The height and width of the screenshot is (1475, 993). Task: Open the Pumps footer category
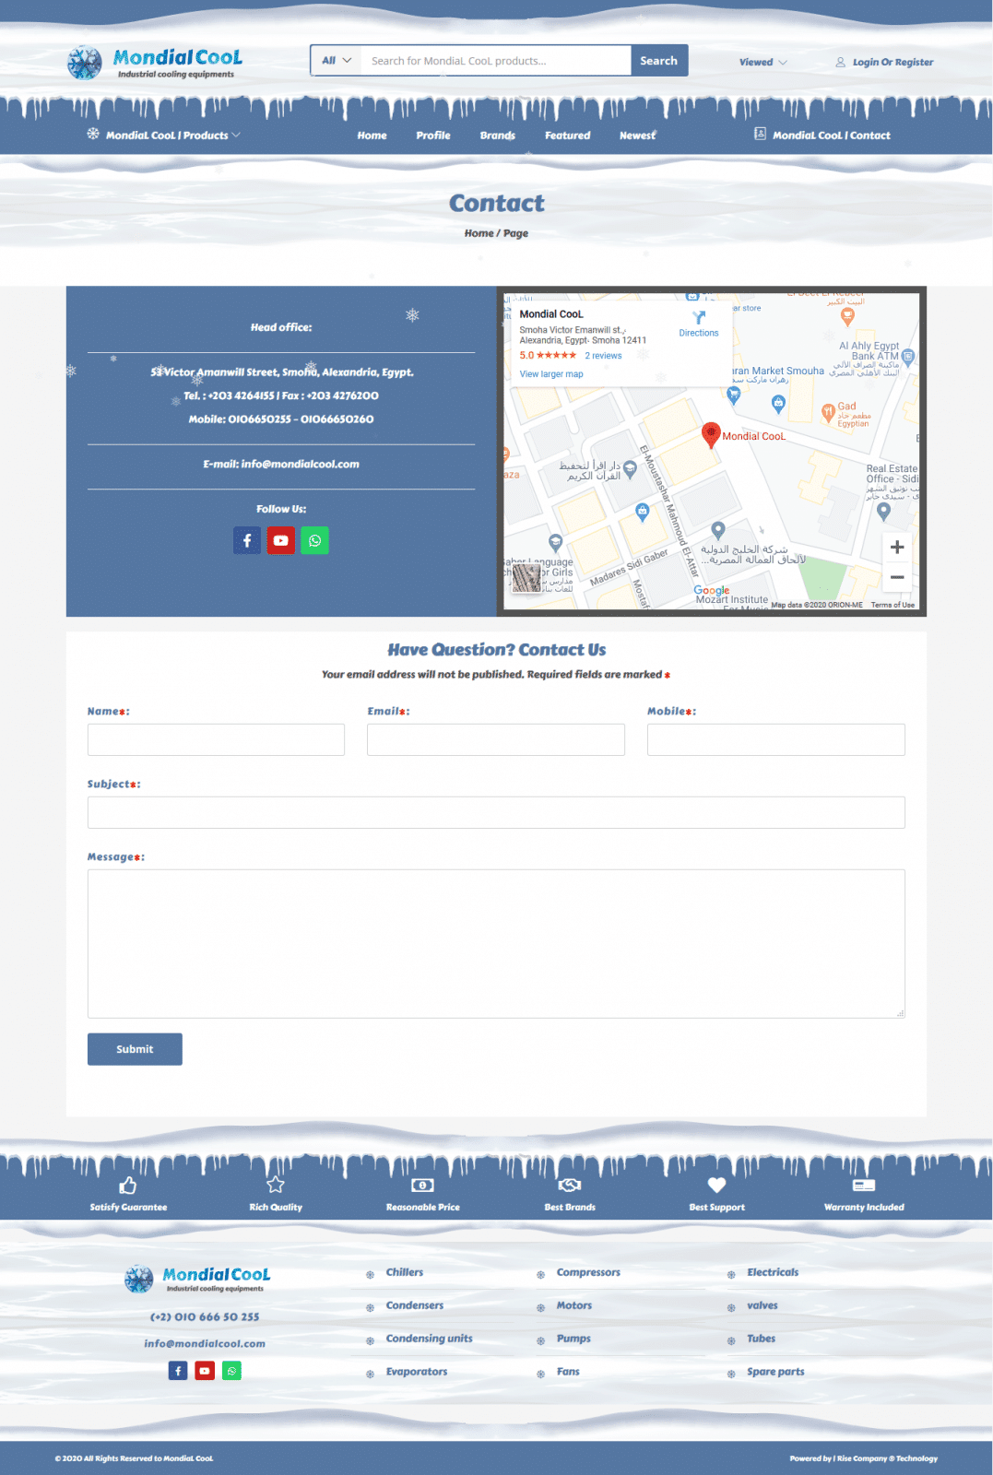(x=573, y=1339)
